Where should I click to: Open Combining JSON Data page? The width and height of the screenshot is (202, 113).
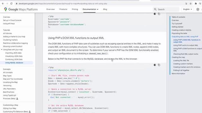(x=14, y=59)
